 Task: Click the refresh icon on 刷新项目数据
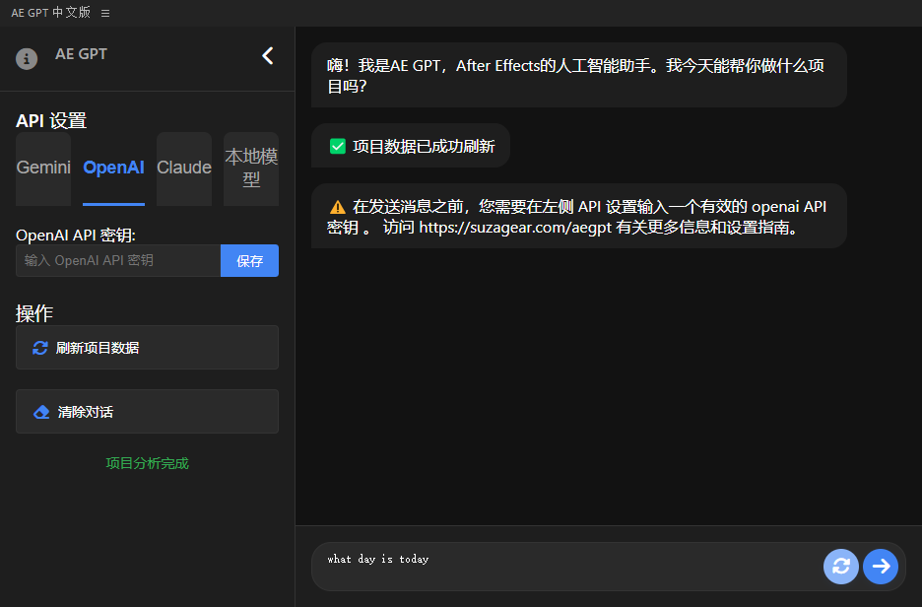pyautogui.click(x=40, y=348)
